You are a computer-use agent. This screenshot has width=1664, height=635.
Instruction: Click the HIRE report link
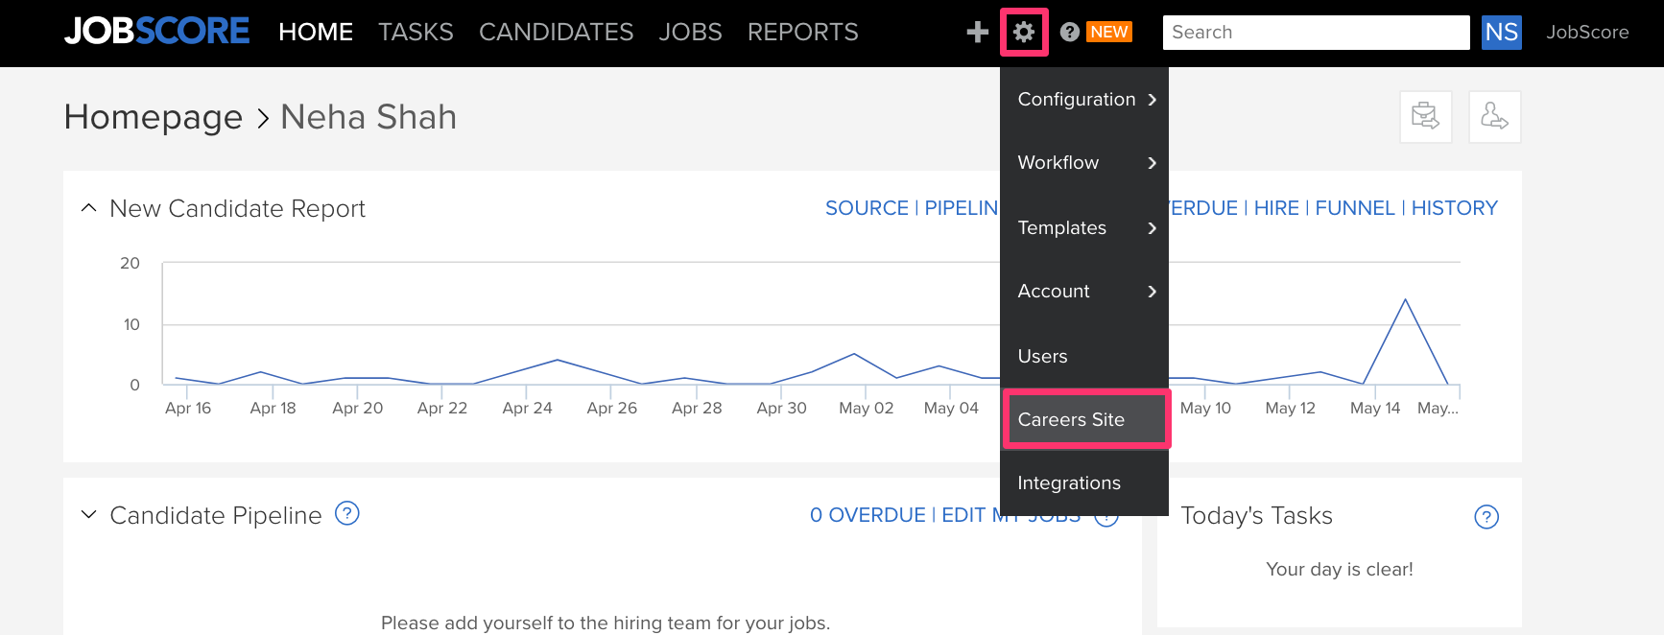click(x=1276, y=208)
